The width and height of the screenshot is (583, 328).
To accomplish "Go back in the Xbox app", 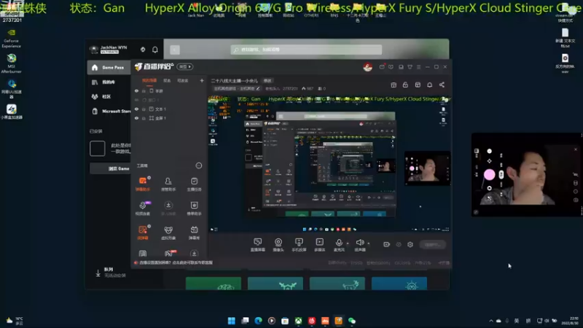I will click(175, 50).
